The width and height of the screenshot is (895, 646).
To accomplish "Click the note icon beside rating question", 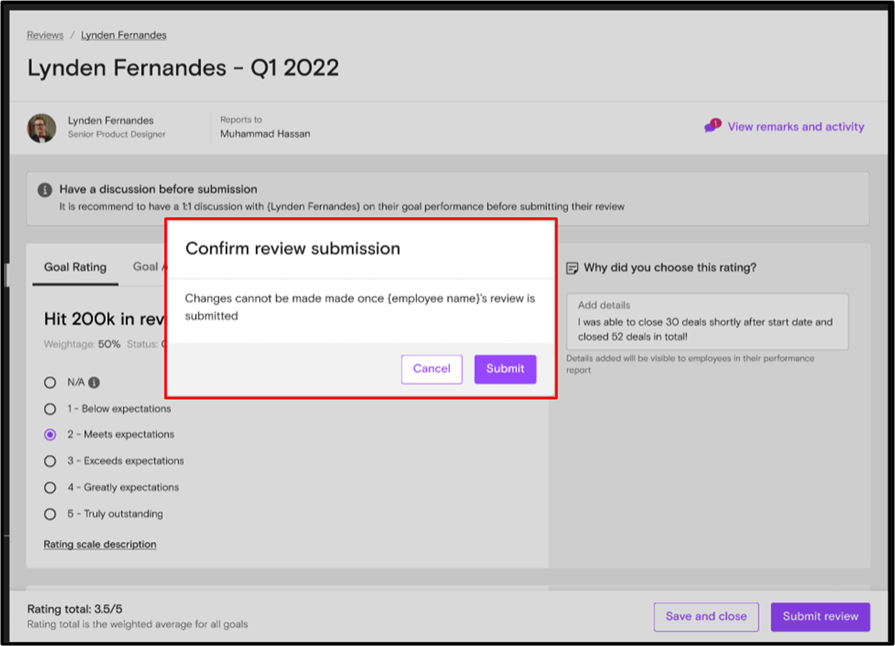I will click(572, 268).
